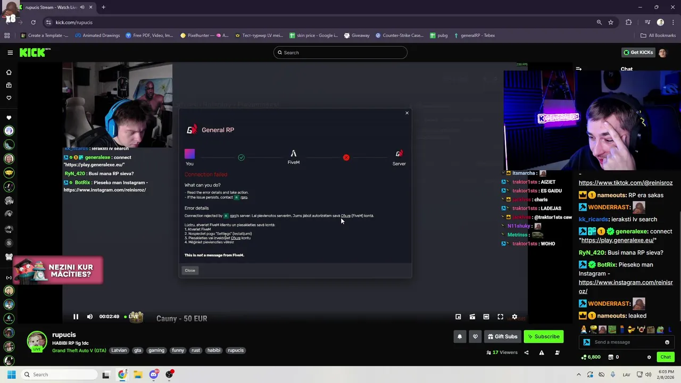Open Discord from the taskbar

pyautogui.click(x=154, y=374)
